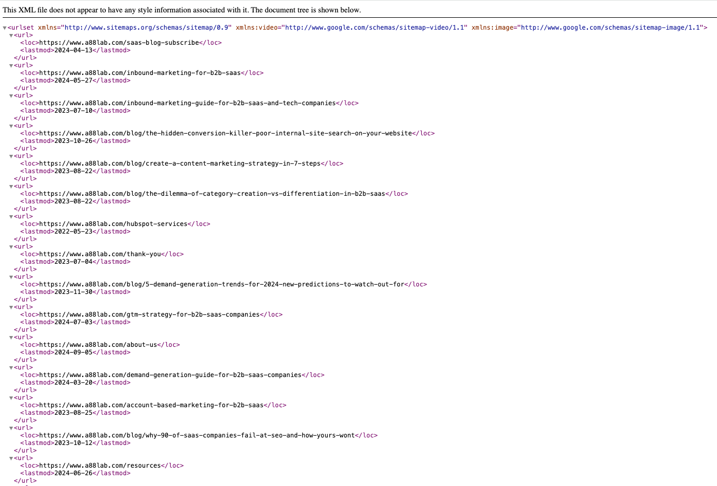Collapse url node for hidden-conversion-killer blog post
Screen dimensions: 717x486
[x=11, y=126]
